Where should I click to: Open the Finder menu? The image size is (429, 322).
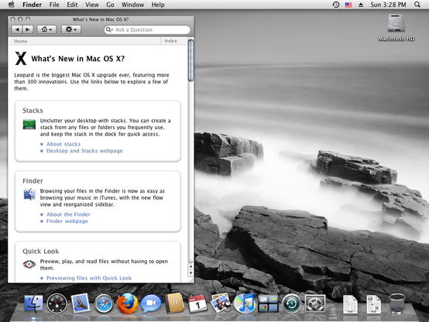coord(32,5)
